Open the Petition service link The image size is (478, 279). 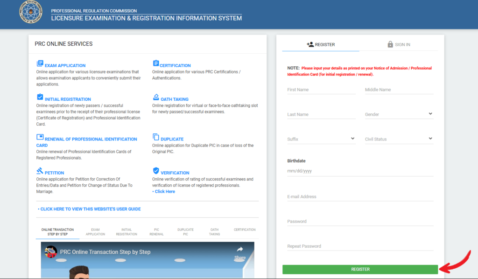[54, 173]
